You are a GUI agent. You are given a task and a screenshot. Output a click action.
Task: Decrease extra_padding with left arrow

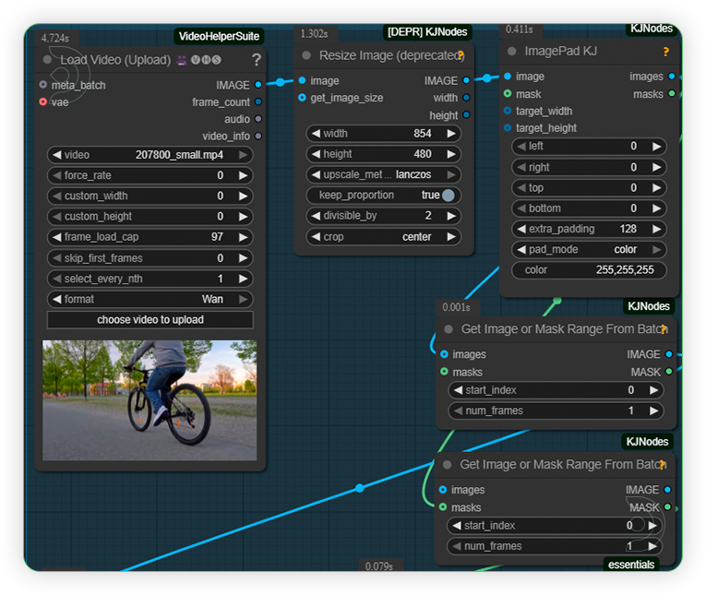click(x=521, y=229)
